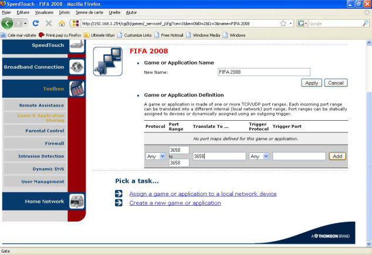
Task: Open the Editare menu
Action: click(x=23, y=12)
